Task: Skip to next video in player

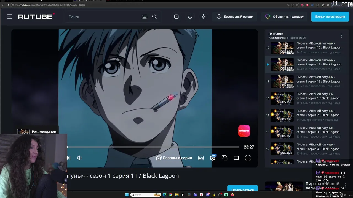Action: (x=69, y=158)
